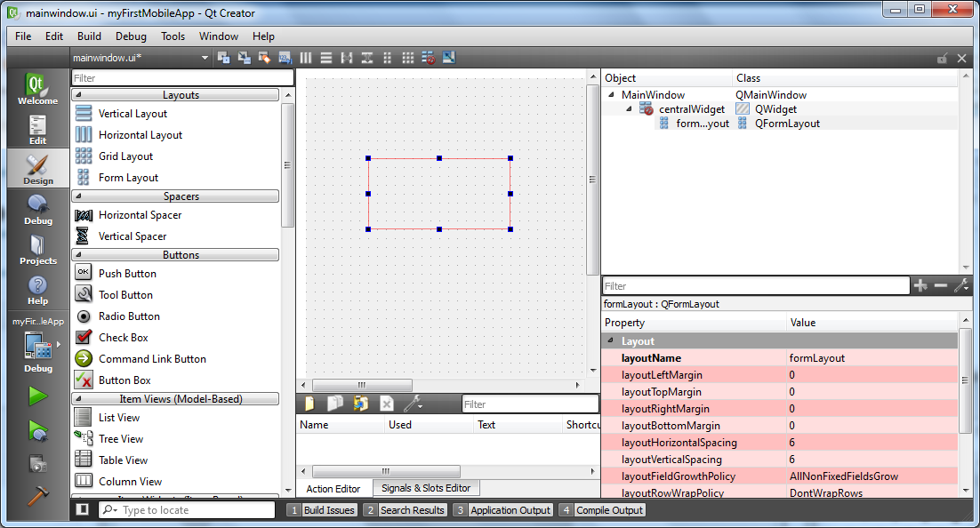Screen dimensions: 980x528
Task: Open the mainwindow.ui document dropdown
Action: [141, 58]
